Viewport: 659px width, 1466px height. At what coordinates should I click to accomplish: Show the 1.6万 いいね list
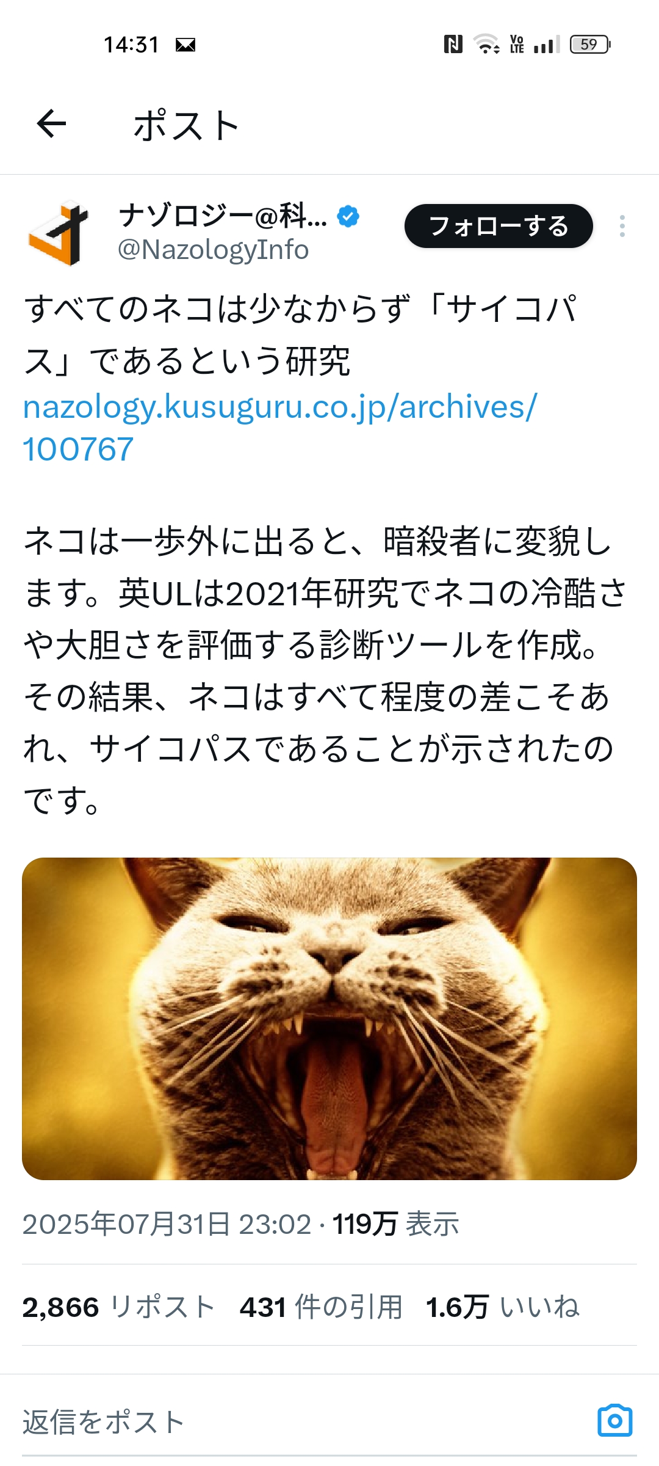pos(503,1307)
